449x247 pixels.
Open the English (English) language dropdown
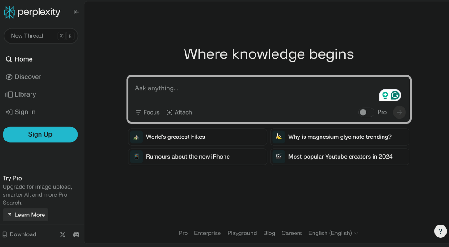(x=333, y=233)
